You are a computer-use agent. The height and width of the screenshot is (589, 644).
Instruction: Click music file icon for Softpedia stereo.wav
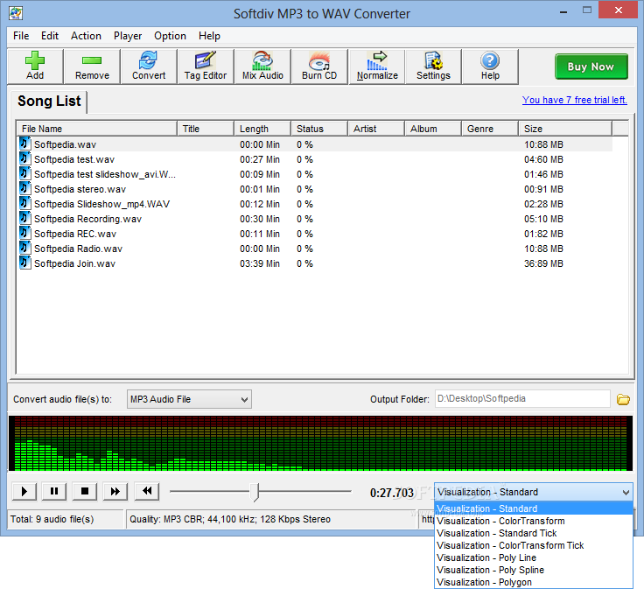25,188
